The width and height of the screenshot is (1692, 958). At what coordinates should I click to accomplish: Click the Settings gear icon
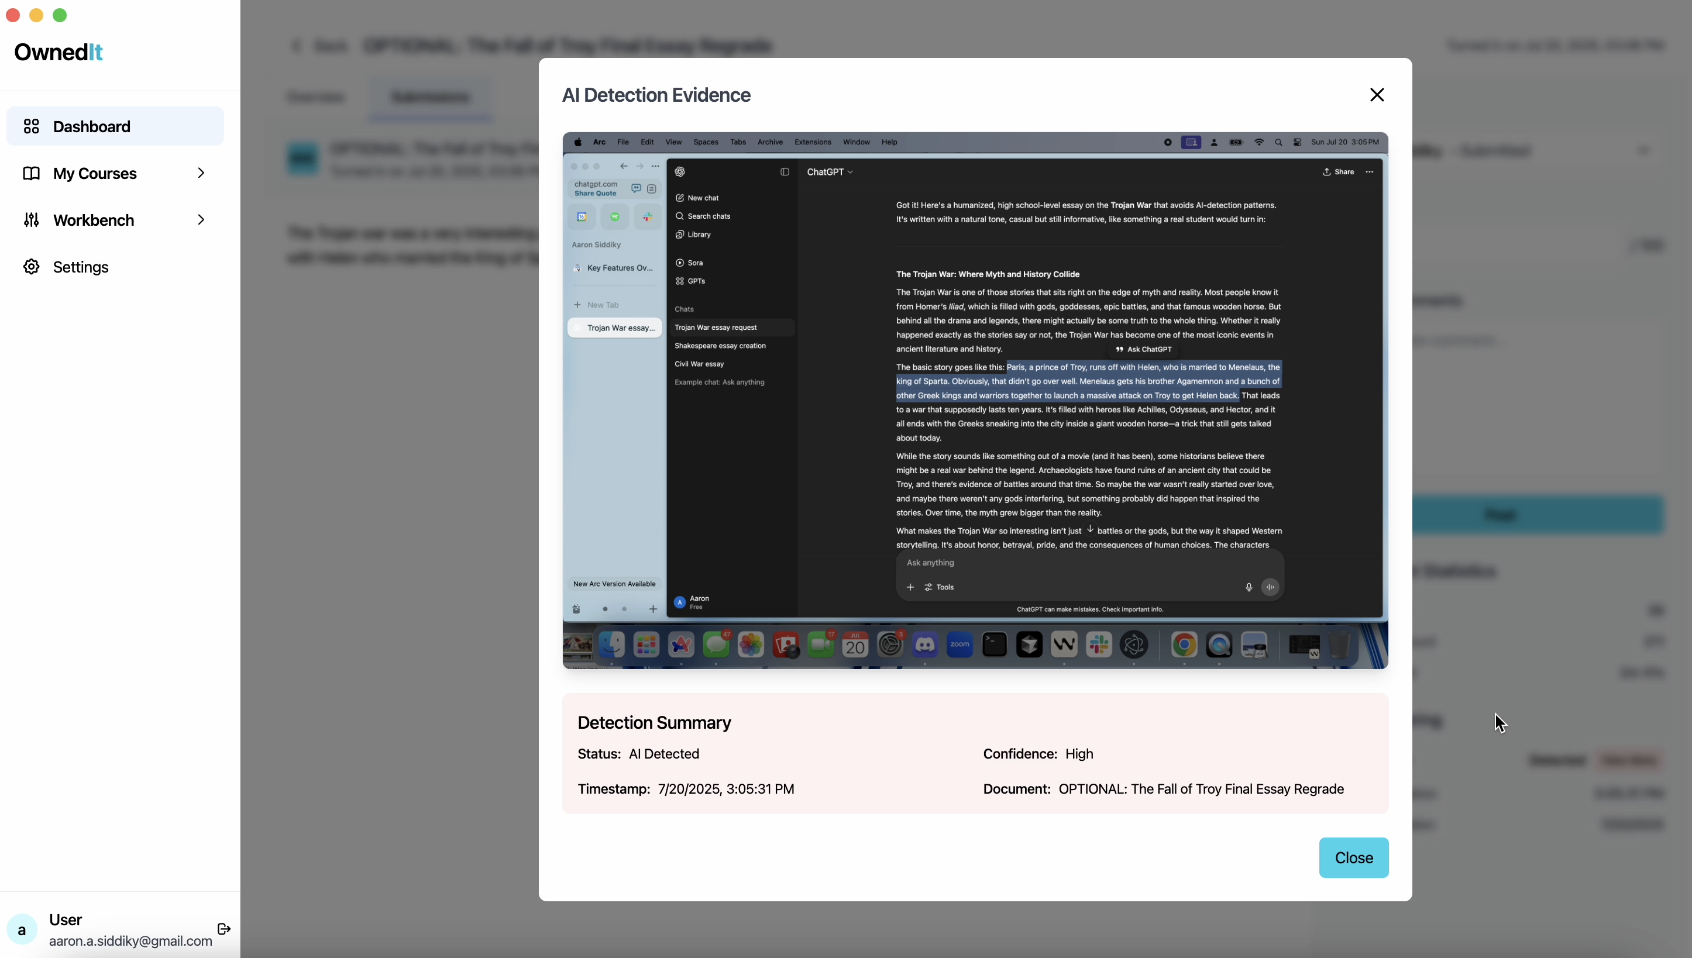31,267
